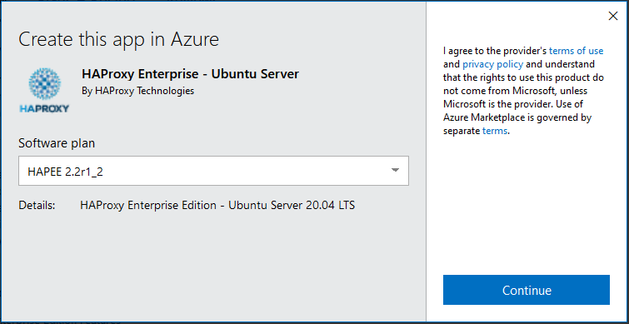Click the By HAProxy Technologies publisher text
Image resolution: width=629 pixels, height=324 pixels.
(137, 91)
